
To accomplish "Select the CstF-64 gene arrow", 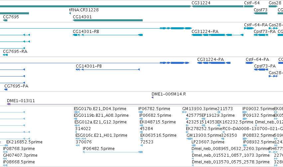I will coord(249,6).
